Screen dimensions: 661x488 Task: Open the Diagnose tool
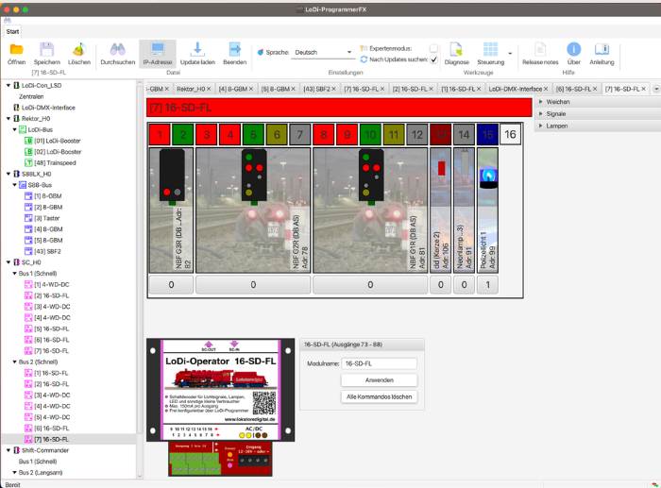click(457, 50)
